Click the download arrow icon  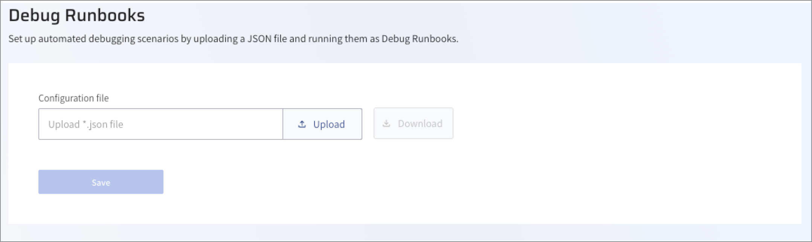[x=386, y=124]
